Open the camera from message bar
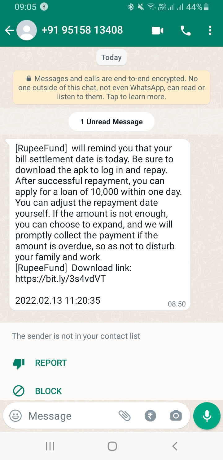Image resolution: width=223 pixels, height=460 pixels. [x=176, y=416]
